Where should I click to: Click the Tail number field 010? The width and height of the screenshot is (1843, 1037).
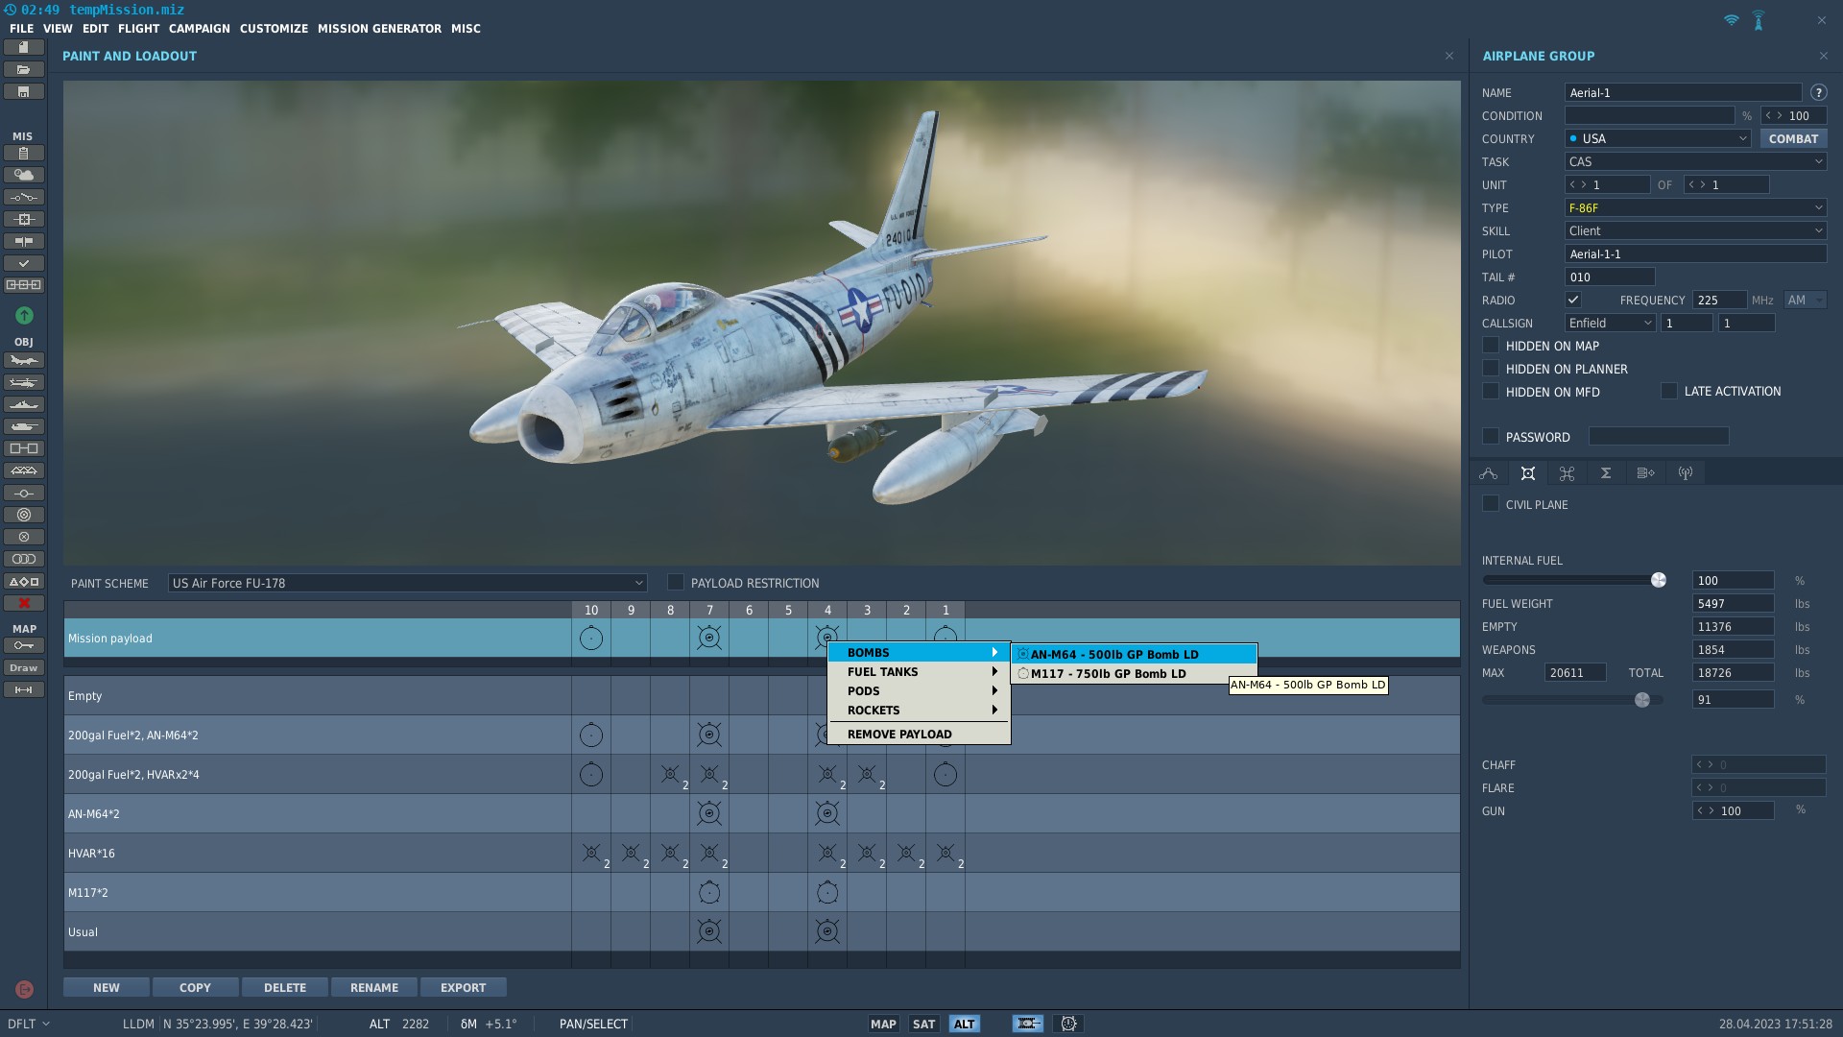1610,277
